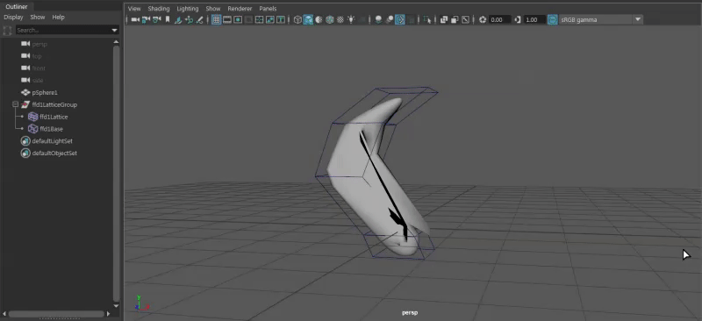This screenshot has width=702, height=321.
Task: Click the Exposure reset icon
Action: pyautogui.click(x=483, y=19)
